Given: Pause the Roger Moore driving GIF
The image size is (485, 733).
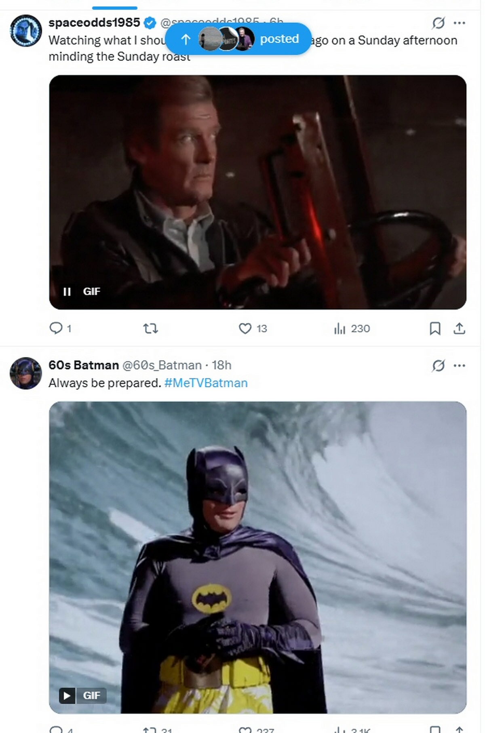Looking at the screenshot, I should pos(67,291).
